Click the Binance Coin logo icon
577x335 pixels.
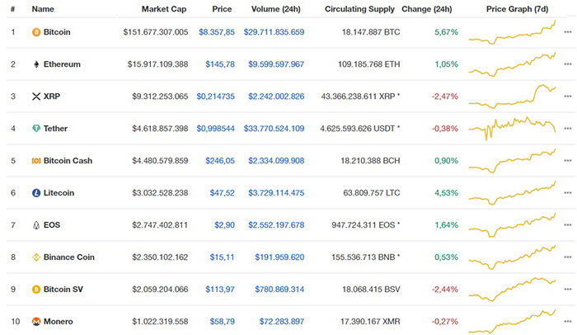(36, 257)
